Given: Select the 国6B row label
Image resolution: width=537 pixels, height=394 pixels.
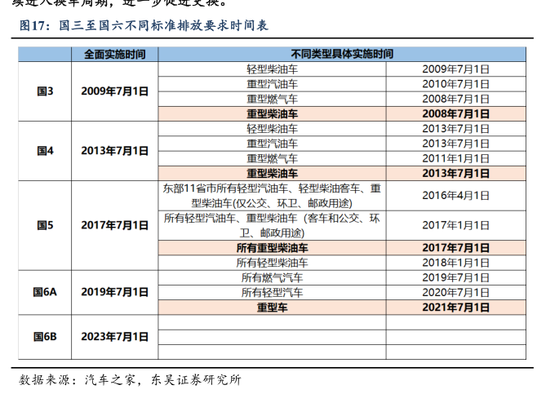Looking at the screenshot, I should point(45,336).
